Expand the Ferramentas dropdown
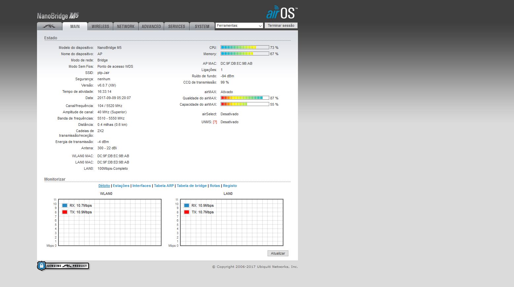 point(239,25)
